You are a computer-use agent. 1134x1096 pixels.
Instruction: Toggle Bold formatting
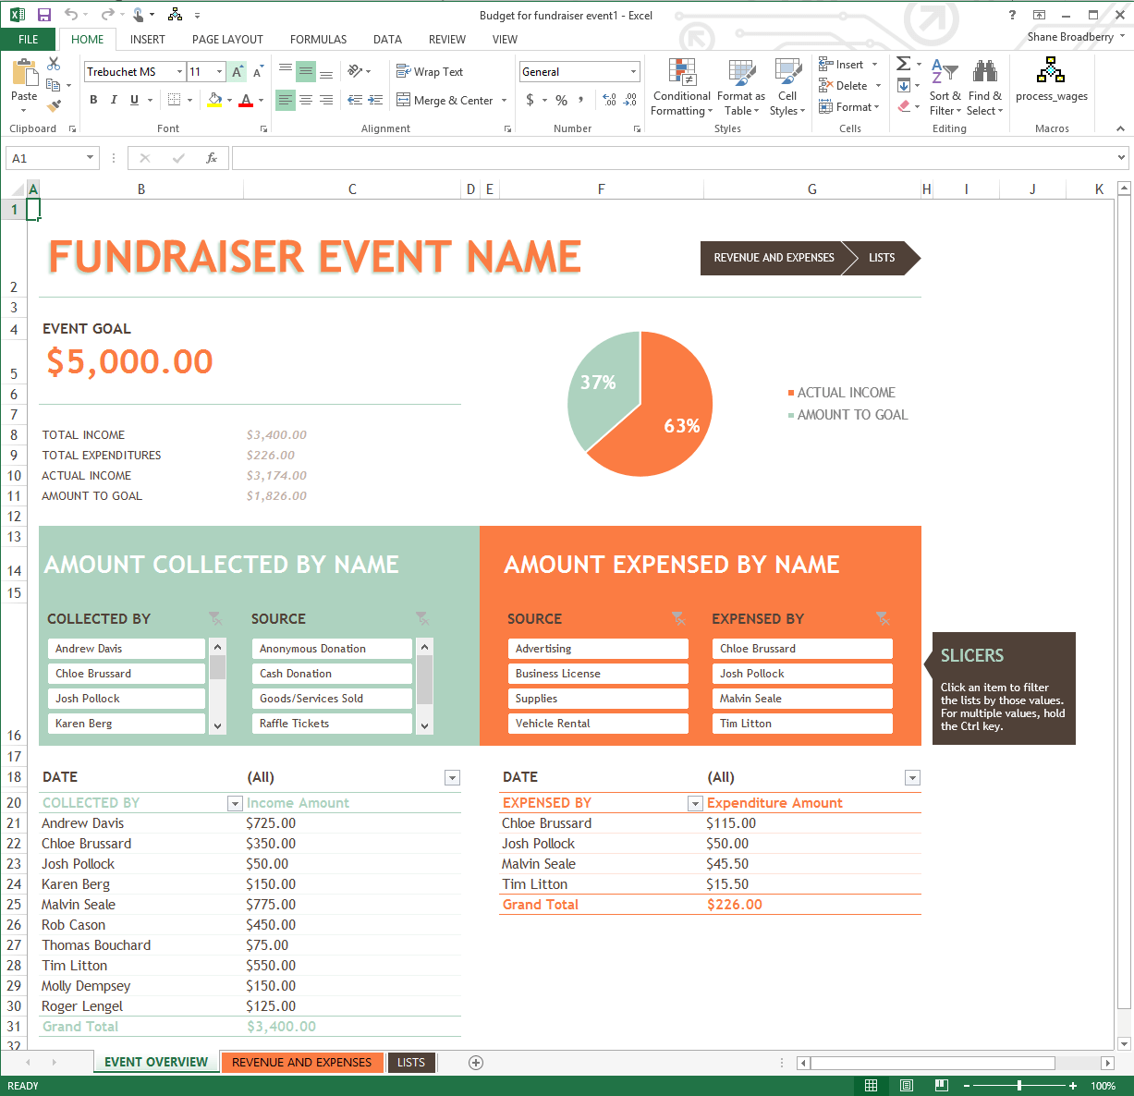pyautogui.click(x=93, y=100)
